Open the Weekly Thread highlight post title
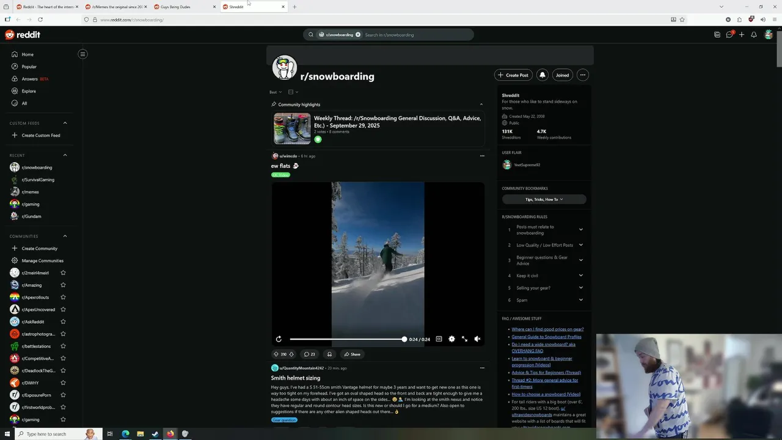The height and width of the screenshot is (440, 782). tap(397, 122)
